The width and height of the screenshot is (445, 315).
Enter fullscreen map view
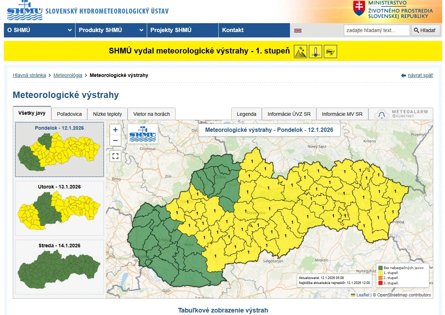pyautogui.click(x=115, y=156)
